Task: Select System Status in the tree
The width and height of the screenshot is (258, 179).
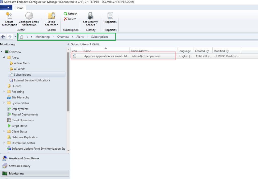Action: 20,103
